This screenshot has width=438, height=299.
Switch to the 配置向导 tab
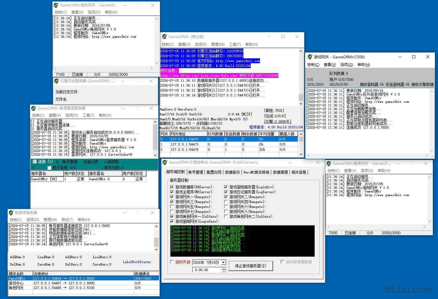214,172
